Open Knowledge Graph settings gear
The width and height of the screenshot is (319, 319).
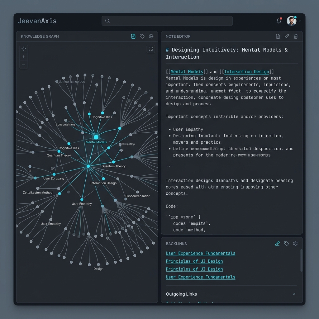coord(151,36)
